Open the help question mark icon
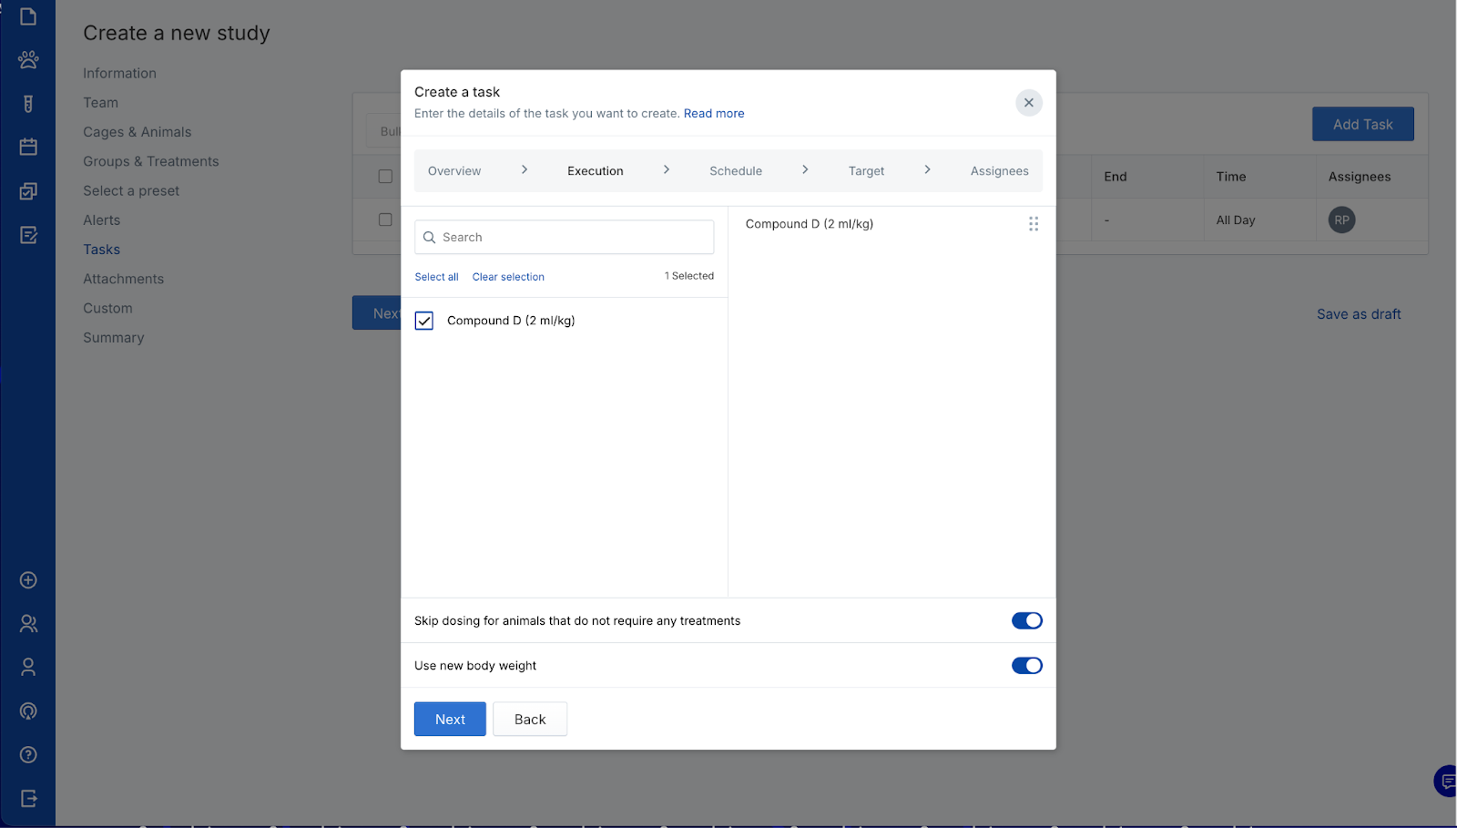Image resolution: width=1457 pixels, height=828 pixels. pyautogui.click(x=28, y=754)
